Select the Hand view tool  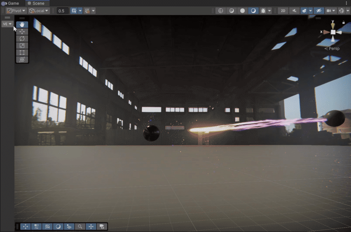[x=22, y=25]
